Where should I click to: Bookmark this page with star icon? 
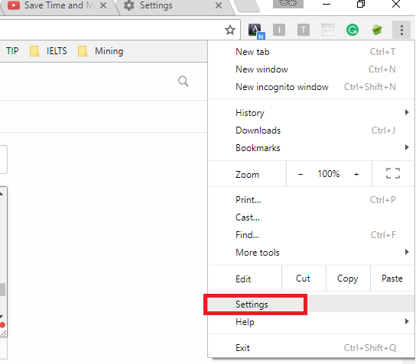(230, 30)
